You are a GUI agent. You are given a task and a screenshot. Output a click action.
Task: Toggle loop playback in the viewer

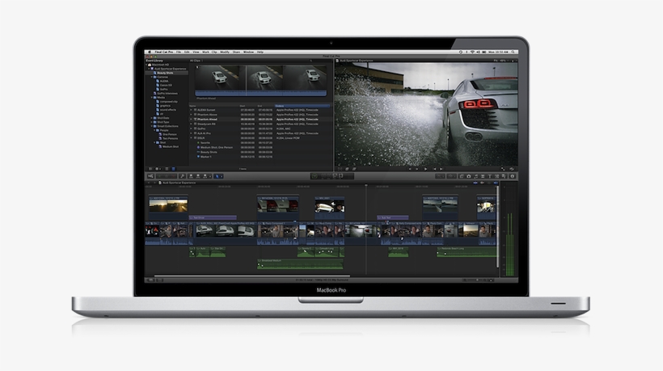tap(512, 169)
